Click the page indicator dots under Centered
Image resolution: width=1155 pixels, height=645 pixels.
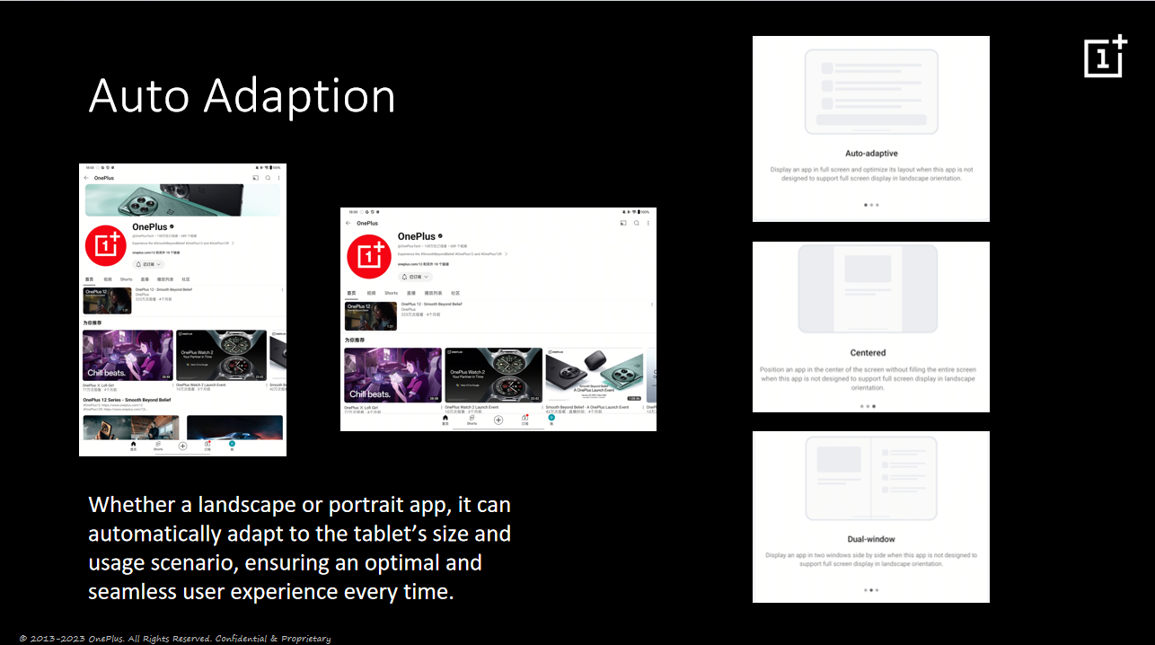click(x=868, y=406)
